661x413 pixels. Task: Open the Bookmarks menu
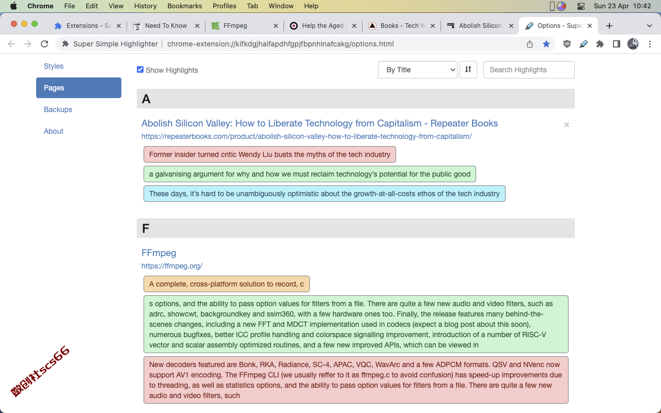(185, 6)
